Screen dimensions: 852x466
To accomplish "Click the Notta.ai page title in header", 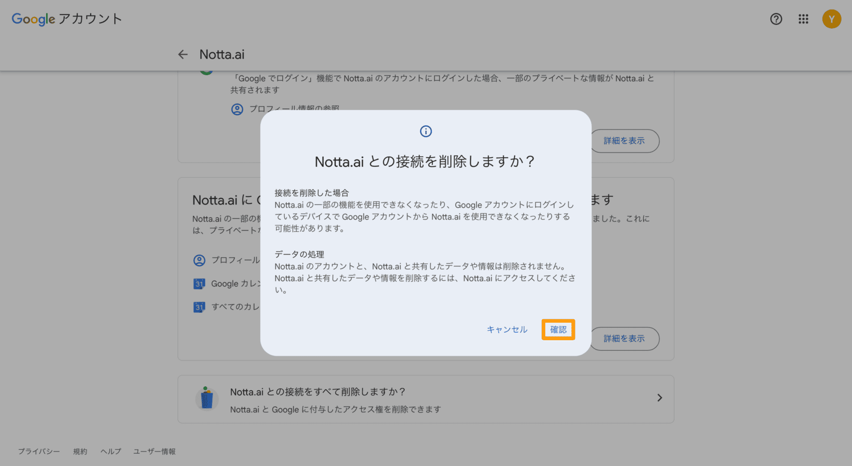I will (x=222, y=55).
